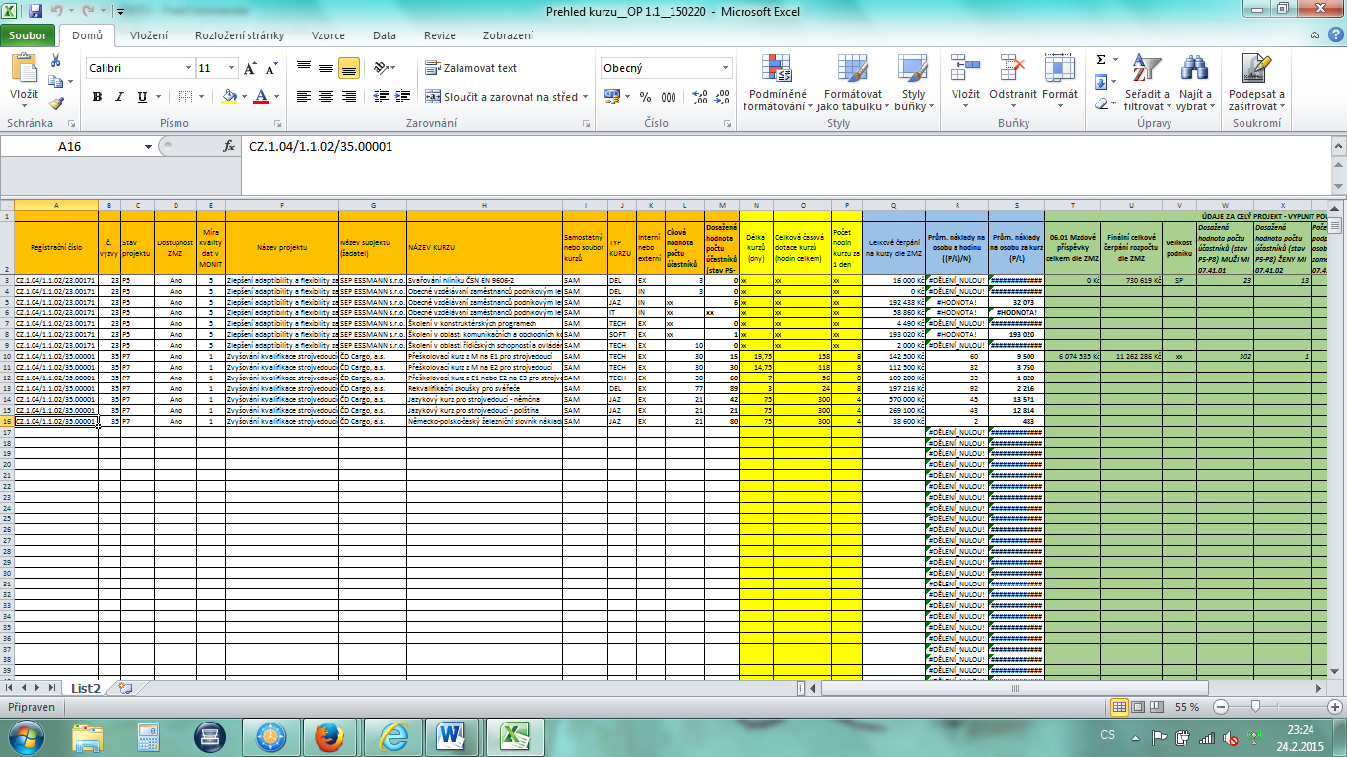1347x757 pixels.
Task: Switch to Normal view in status bar
Action: (1119, 707)
